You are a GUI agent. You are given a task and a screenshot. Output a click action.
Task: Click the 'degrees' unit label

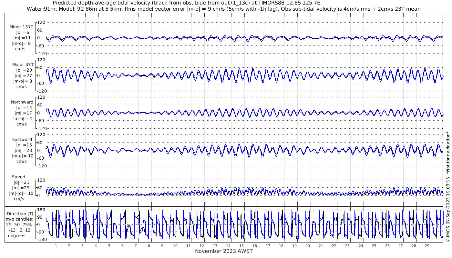coord(17,235)
